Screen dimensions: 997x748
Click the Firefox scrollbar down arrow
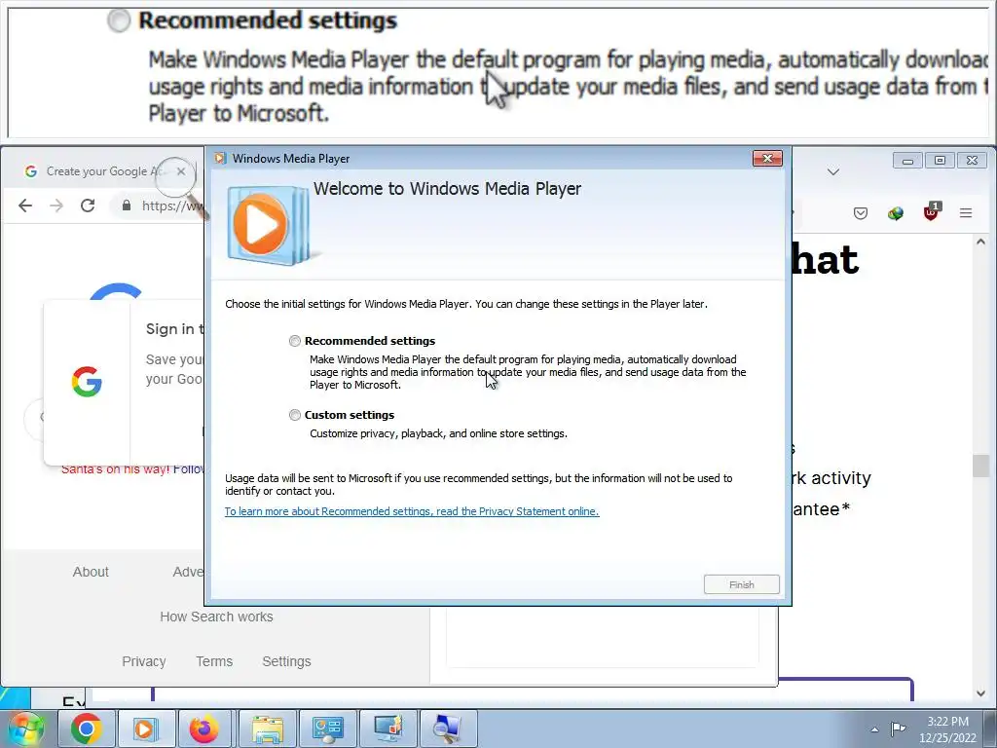[x=980, y=693]
